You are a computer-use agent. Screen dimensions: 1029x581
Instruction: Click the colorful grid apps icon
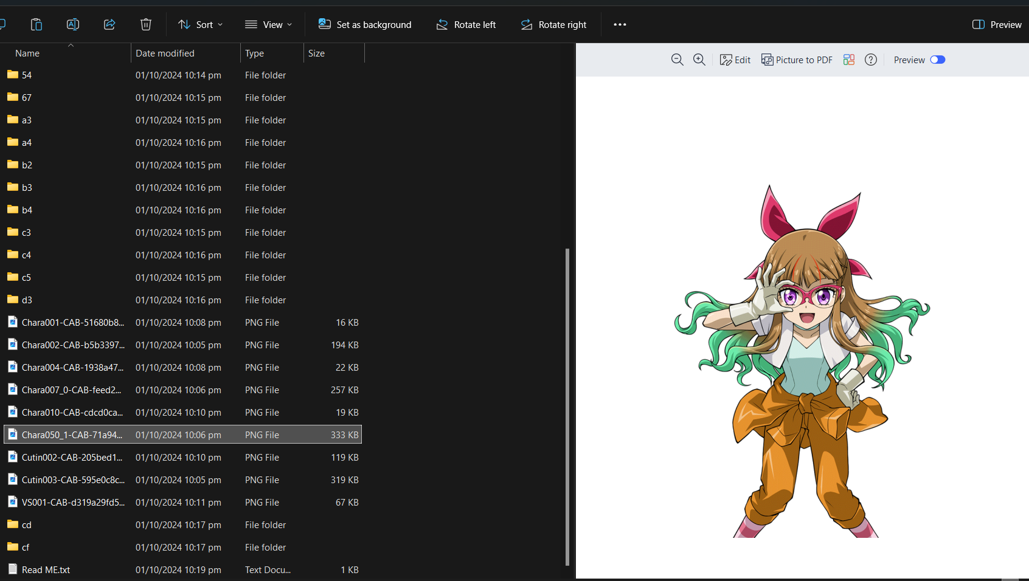point(849,60)
